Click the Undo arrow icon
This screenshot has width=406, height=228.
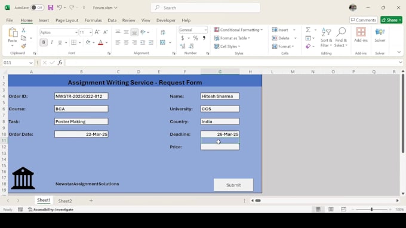(60, 8)
